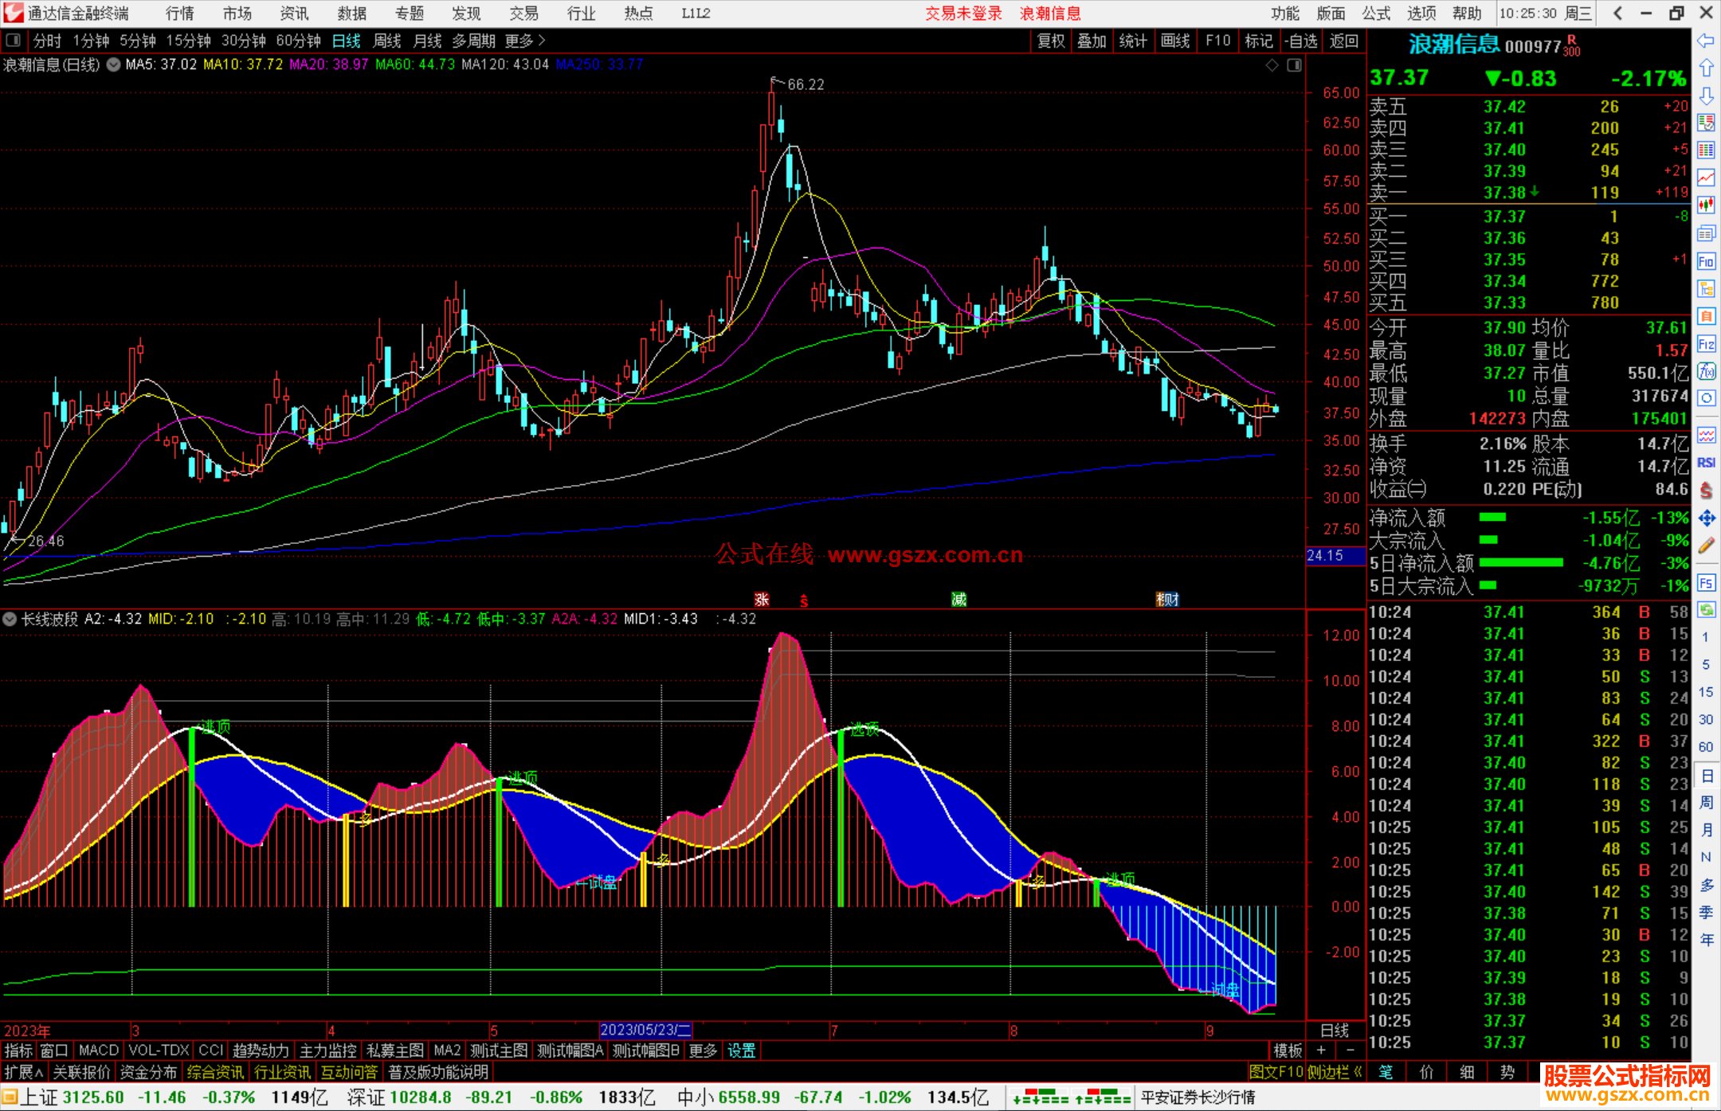Screen dimensions: 1721x1111
Task: Click the RSI indicator icon in right sidebar
Action: point(1706,463)
